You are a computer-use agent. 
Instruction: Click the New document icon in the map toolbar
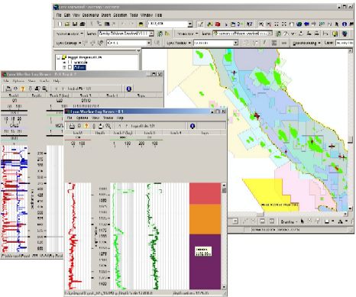coord(60,24)
